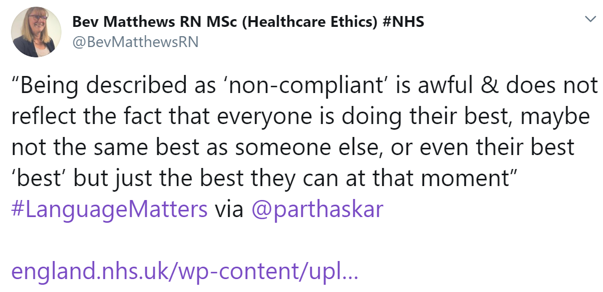Click the @BevMatthewsRN handle
Image resolution: width=603 pixels, height=292 pixels.
135,42
